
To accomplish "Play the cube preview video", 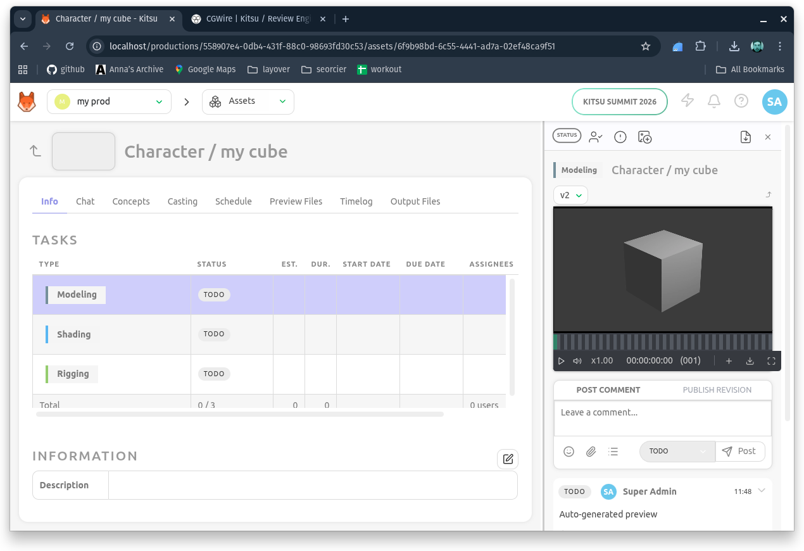I will tap(562, 361).
